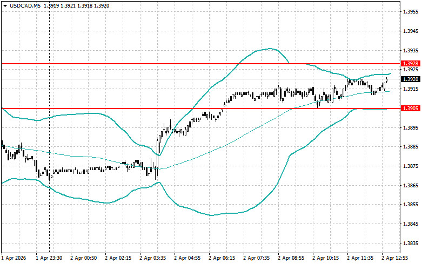Click the 2 Apr 08:55 time label
Viewport: 422px width, 264px height.
(x=291, y=258)
